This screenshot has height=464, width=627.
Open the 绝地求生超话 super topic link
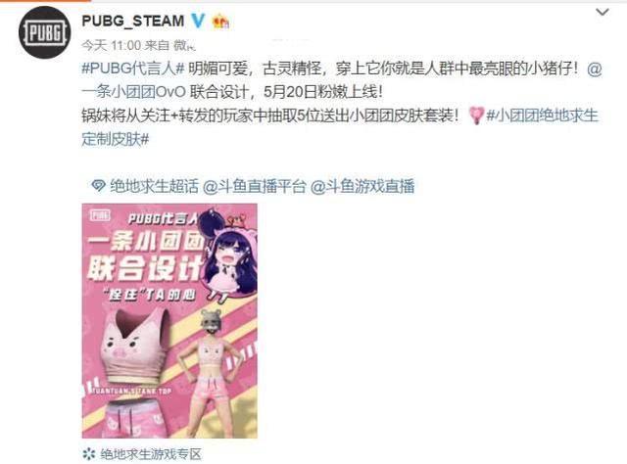[x=154, y=186]
